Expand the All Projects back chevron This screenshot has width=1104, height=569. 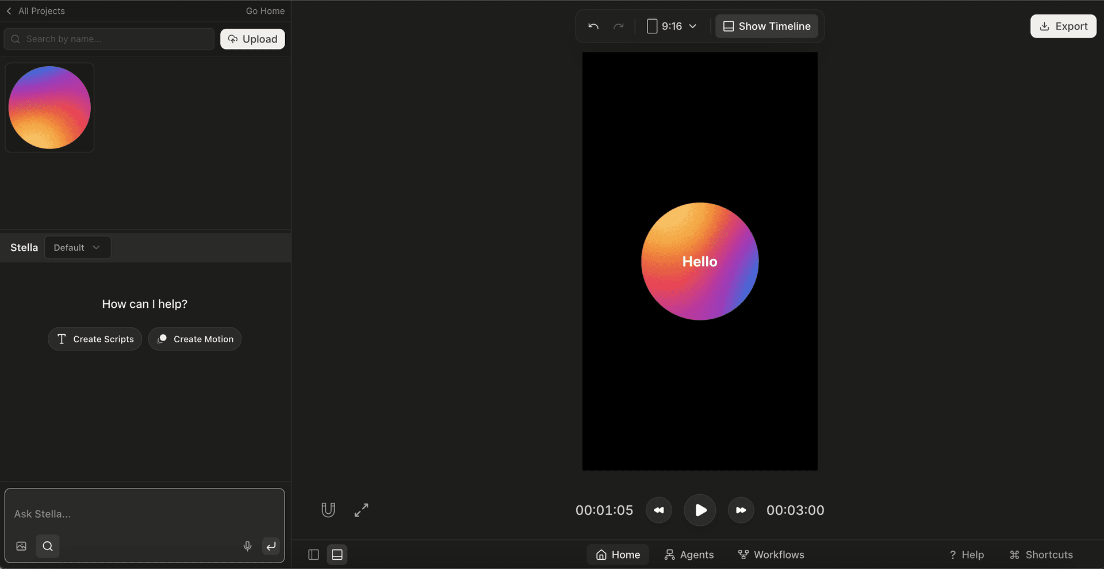tap(9, 10)
